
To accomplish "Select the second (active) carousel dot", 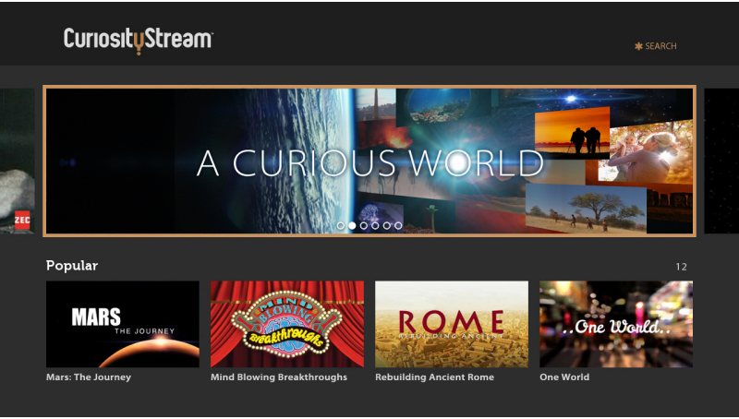I will (352, 225).
